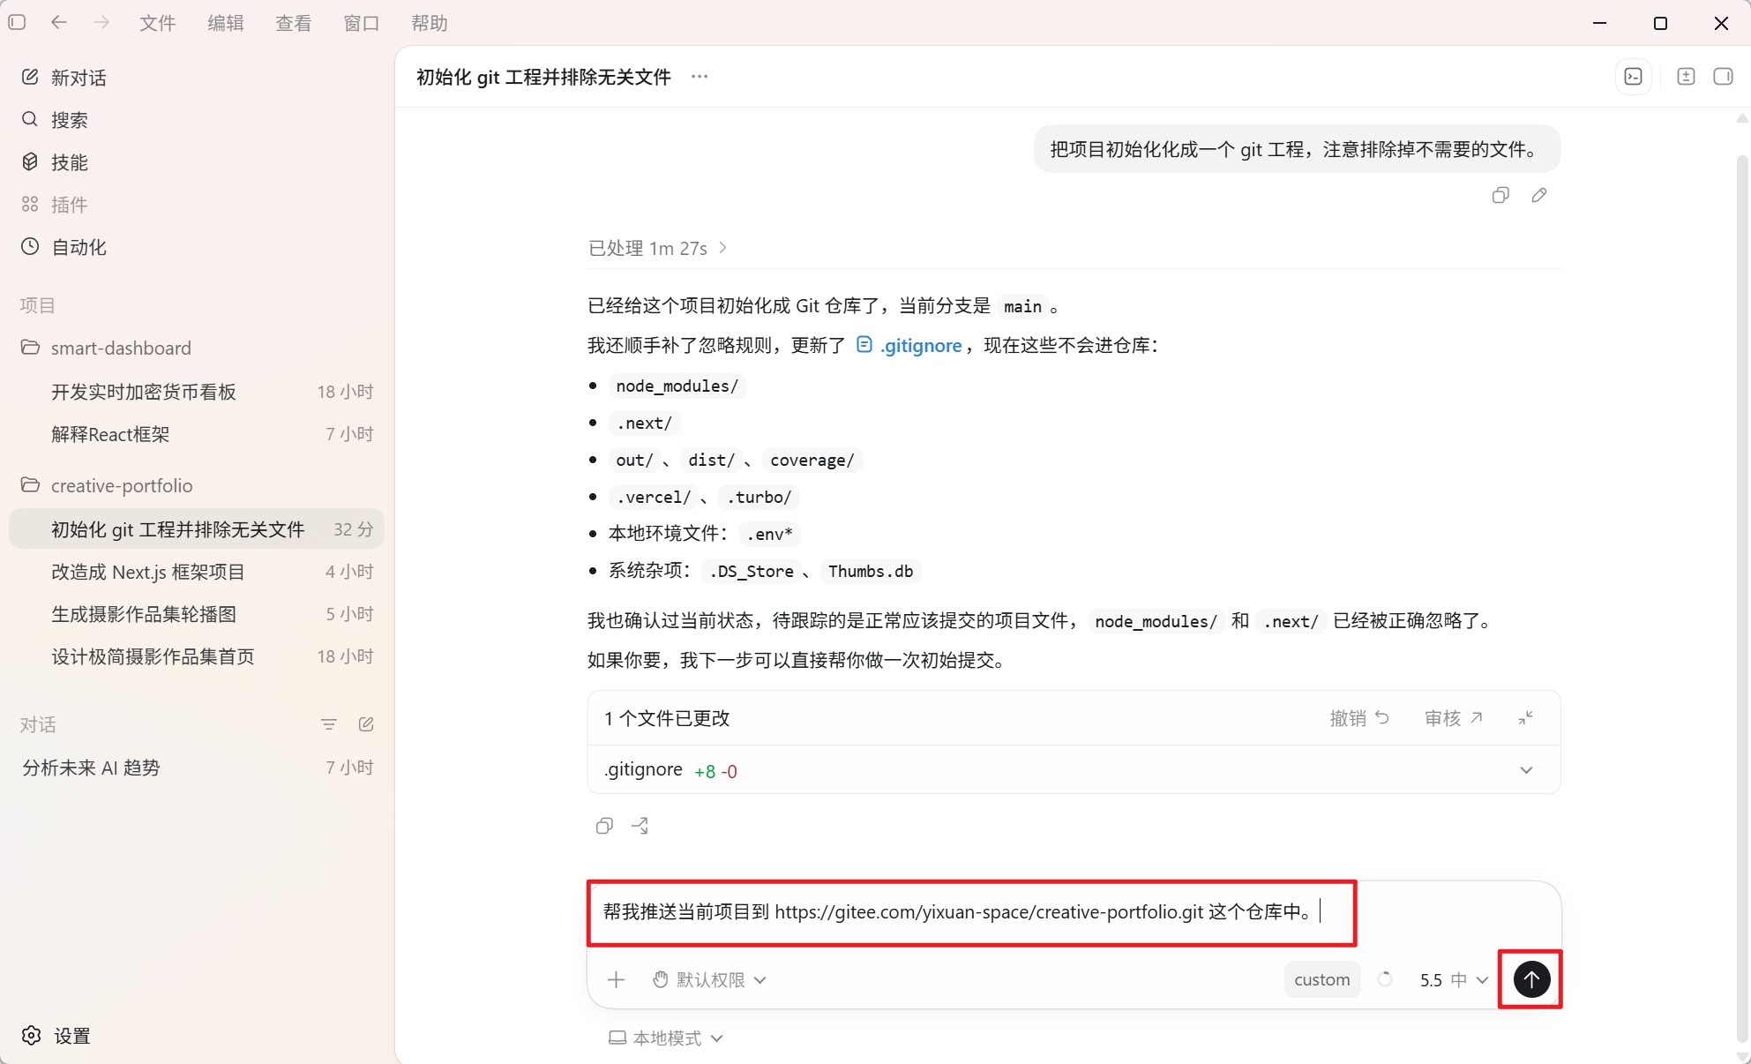
Task: Open conversation 分析未来 AI 趋势
Action: pyautogui.click(x=197, y=768)
